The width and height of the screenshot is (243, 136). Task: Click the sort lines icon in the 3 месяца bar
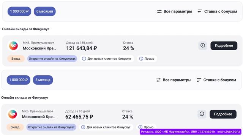point(199,80)
